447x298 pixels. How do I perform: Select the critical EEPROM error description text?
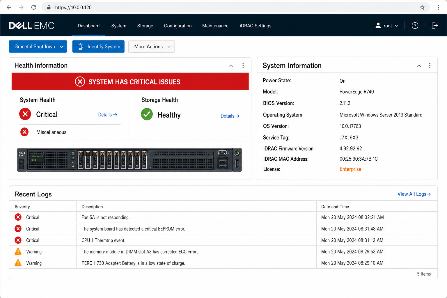133,229
